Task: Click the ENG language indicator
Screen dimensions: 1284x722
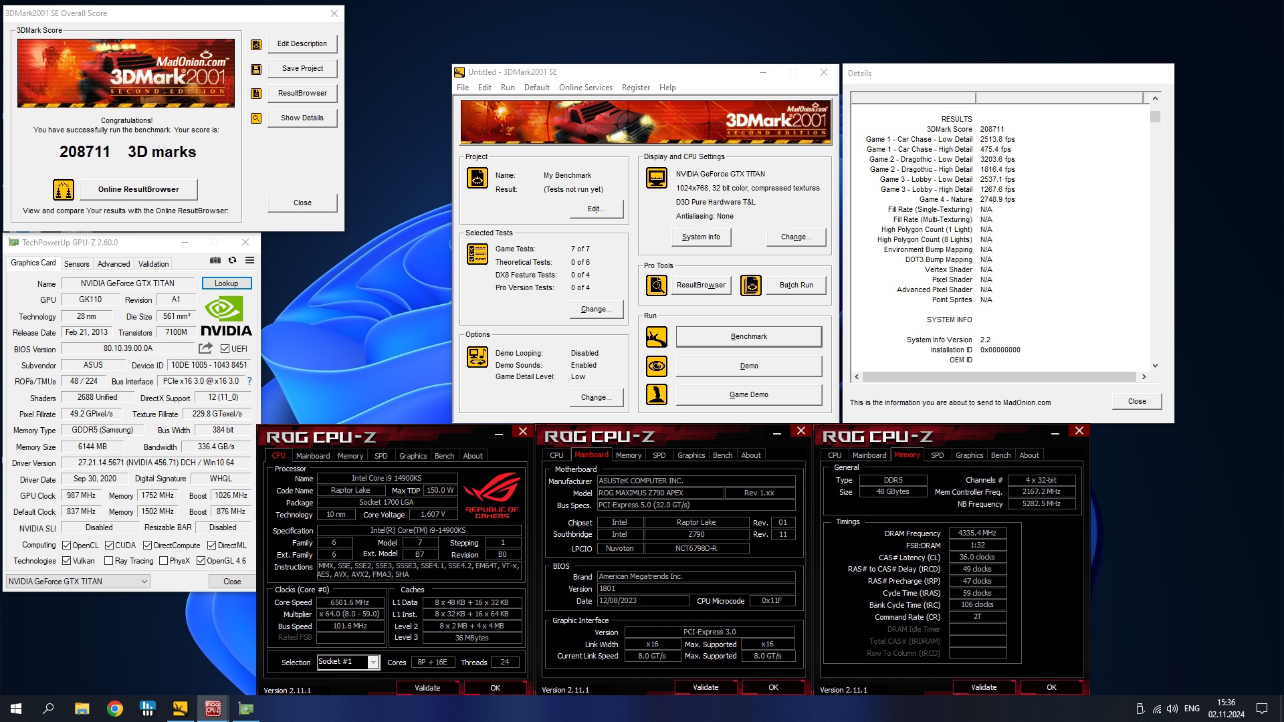Action: click(x=1192, y=709)
